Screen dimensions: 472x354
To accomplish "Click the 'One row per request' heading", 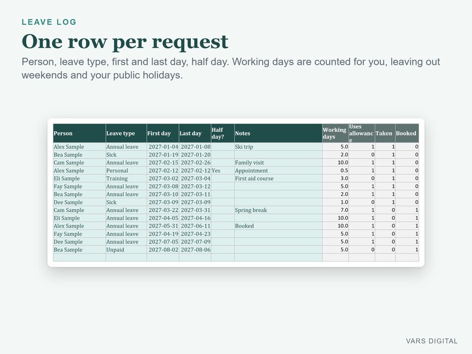I will coord(125,42).
